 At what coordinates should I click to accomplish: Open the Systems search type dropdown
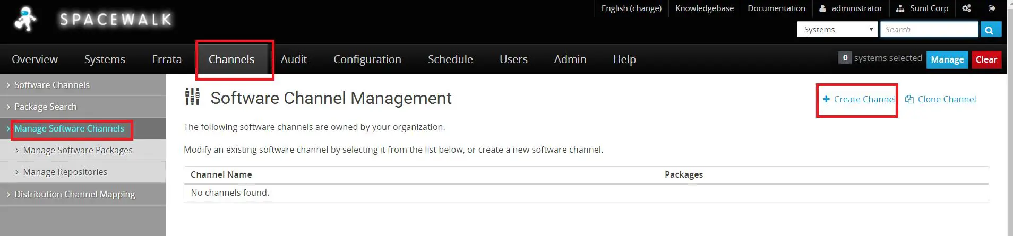tap(837, 30)
